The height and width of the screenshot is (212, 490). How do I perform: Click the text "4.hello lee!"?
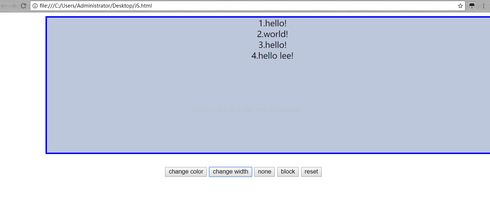coord(273,56)
